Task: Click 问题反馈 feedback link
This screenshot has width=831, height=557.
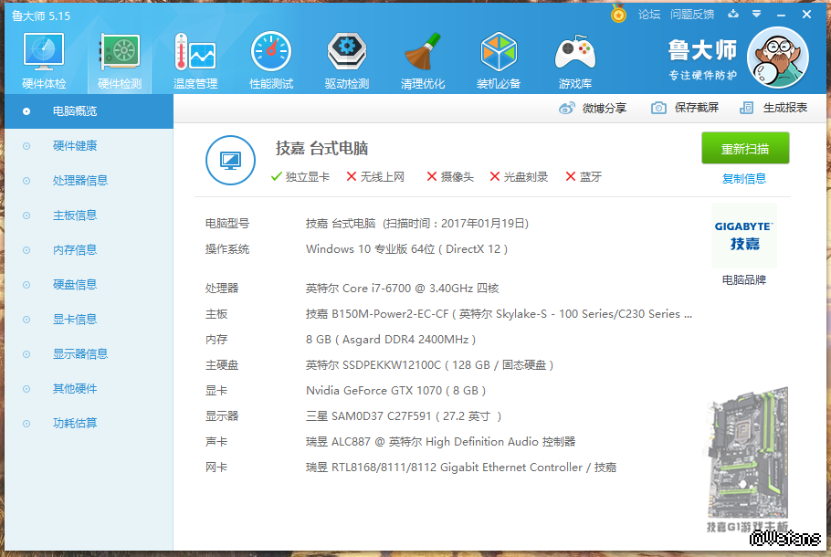Action: 691,15
